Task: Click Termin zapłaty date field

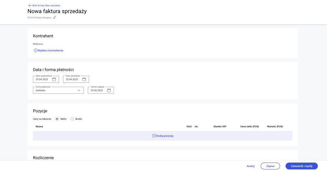Action: (x=97, y=90)
